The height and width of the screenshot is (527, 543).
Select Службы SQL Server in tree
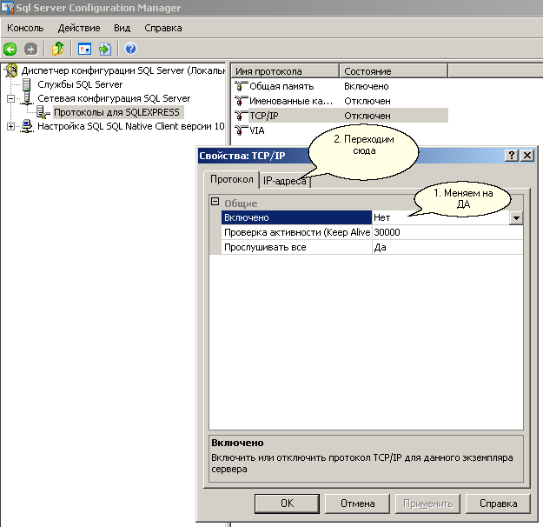pos(80,84)
